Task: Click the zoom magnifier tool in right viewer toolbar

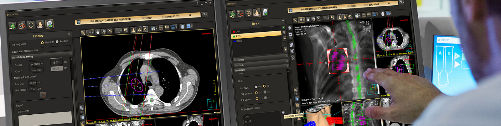Action: click(x=301, y=20)
